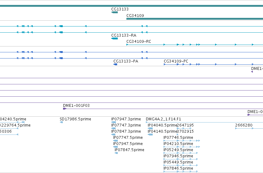Viewport: 263px width, 173px height.
Task: Click the DME1-001F03 purple arrow glyph
Action: pyautogui.click(x=65, y=109)
